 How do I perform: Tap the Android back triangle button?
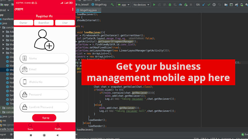[x=57, y=135]
